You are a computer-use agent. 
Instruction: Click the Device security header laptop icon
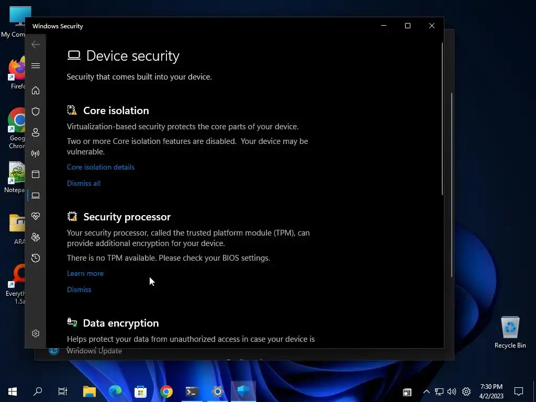click(74, 55)
